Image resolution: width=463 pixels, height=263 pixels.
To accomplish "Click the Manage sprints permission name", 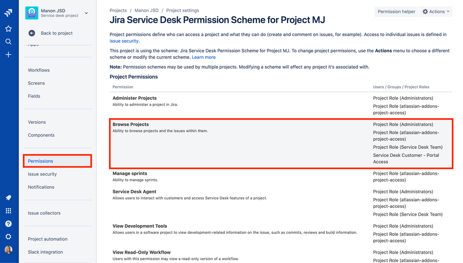I will [130, 173].
